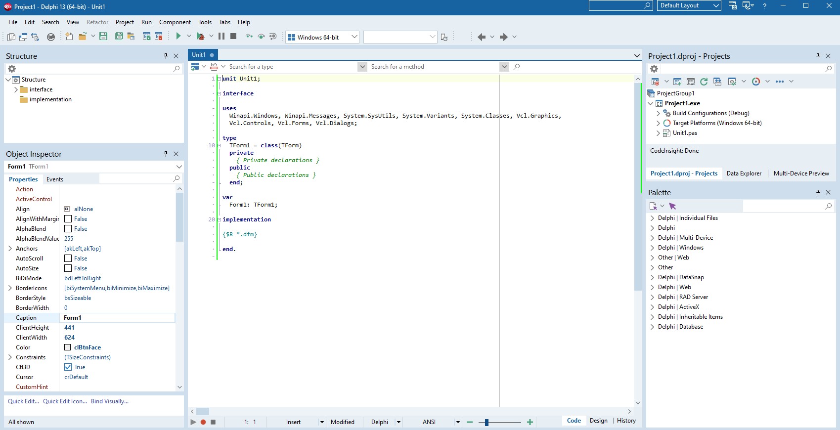This screenshot has height=430, width=840.
Task: Expand the Anchors property
Action: [10, 249]
